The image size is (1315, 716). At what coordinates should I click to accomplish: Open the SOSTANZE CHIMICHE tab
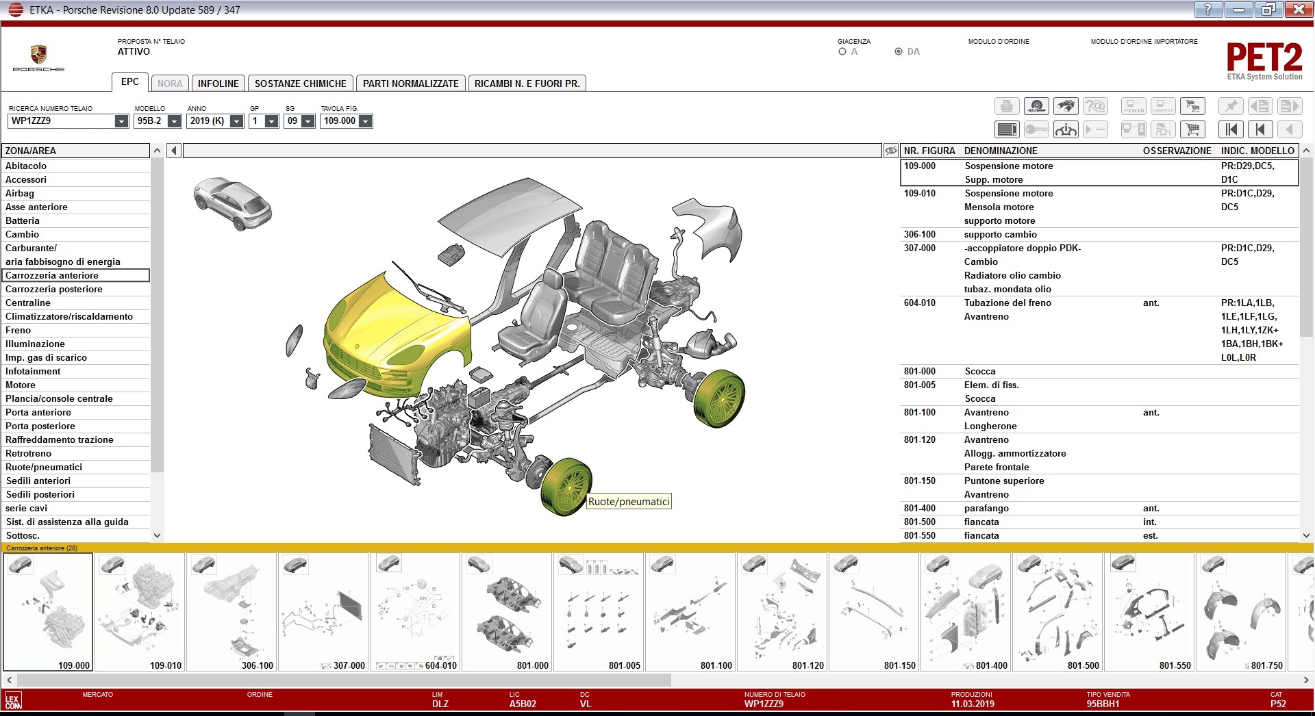coord(301,84)
